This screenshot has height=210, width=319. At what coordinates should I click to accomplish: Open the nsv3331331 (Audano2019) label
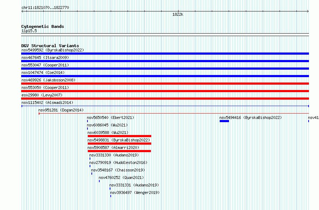point(134,185)
